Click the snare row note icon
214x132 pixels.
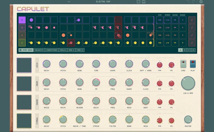[192, 35]
